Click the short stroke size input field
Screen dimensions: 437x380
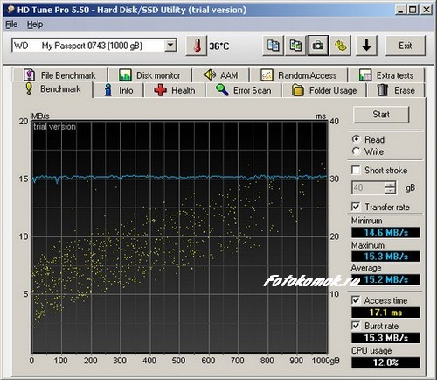pyautogui.click(x=368, y=187)
